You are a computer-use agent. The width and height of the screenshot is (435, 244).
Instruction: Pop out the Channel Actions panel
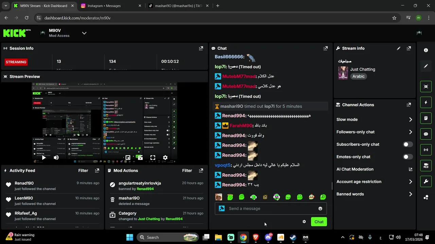409,105
